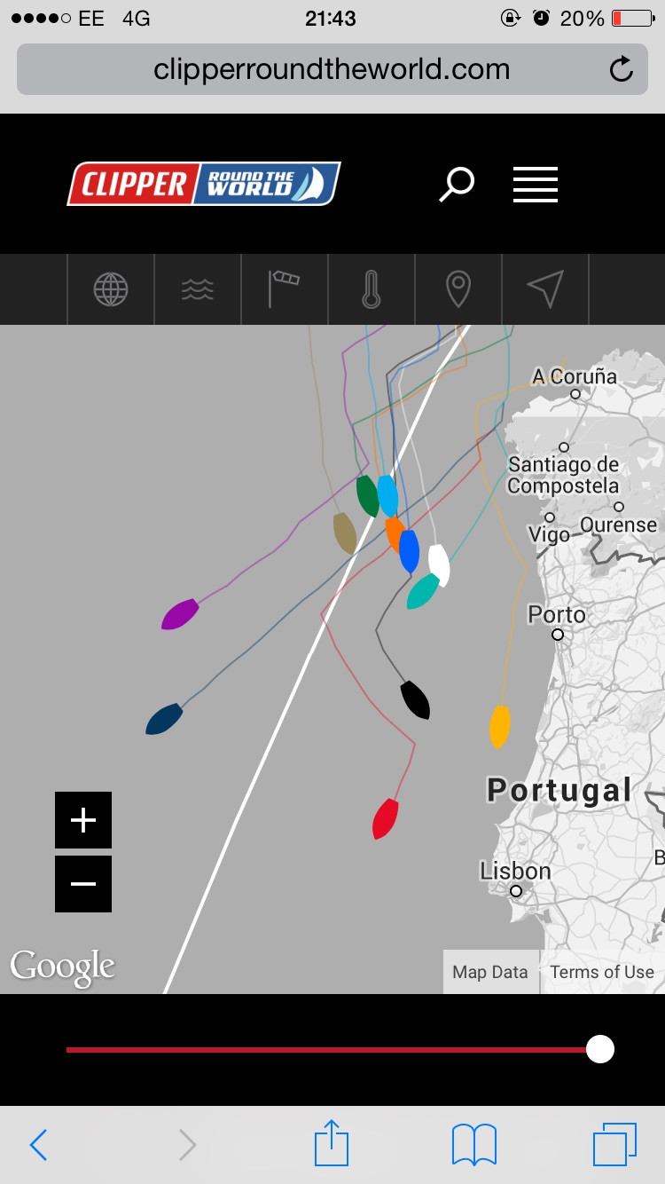Click the Clipper Round the World logo

(204, 184)
